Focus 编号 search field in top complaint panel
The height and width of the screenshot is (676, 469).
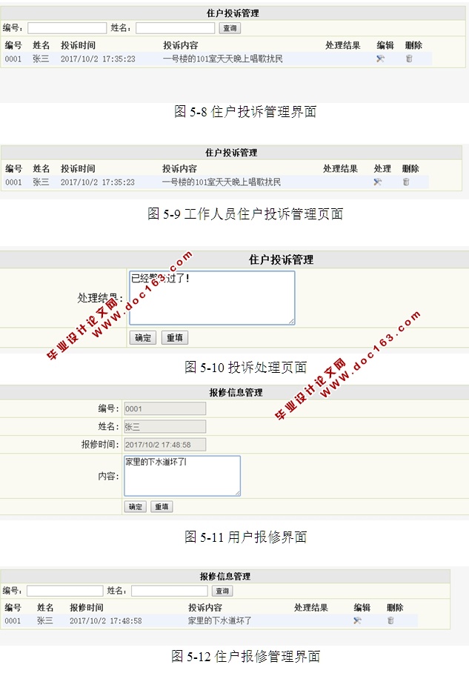(x=67, y=28)
